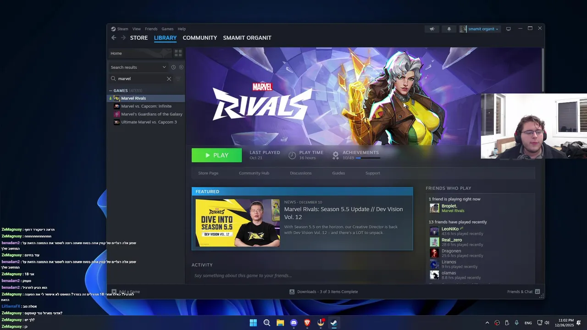Screen dimensions: 587x330
Task: Toggle ready-to-play filter icon
Action: [181, 67]
